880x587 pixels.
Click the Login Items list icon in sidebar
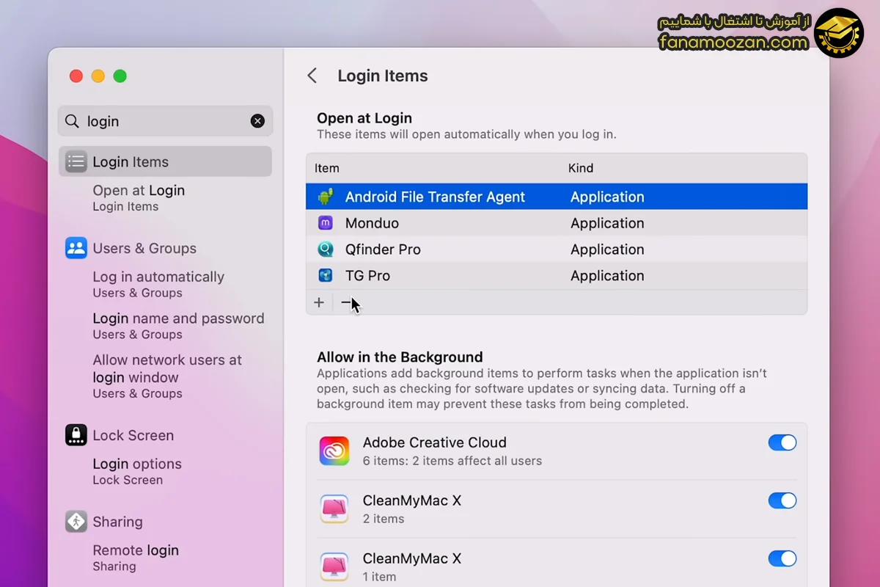pos(76,162)
